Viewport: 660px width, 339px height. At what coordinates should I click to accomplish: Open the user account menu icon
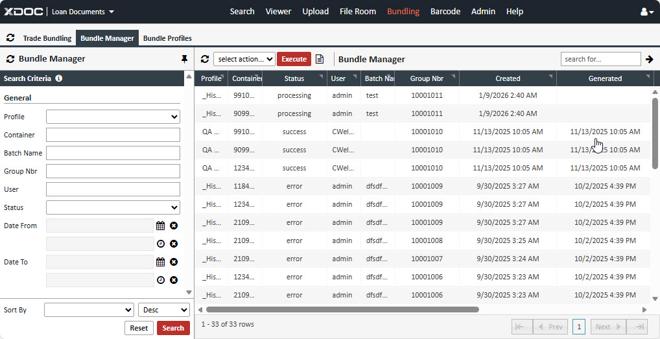[x=646, y=12]
